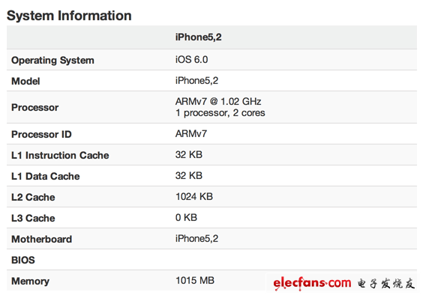Click the Operating System row label
Viewport: 426px width, 298px height.
[52, 60]
